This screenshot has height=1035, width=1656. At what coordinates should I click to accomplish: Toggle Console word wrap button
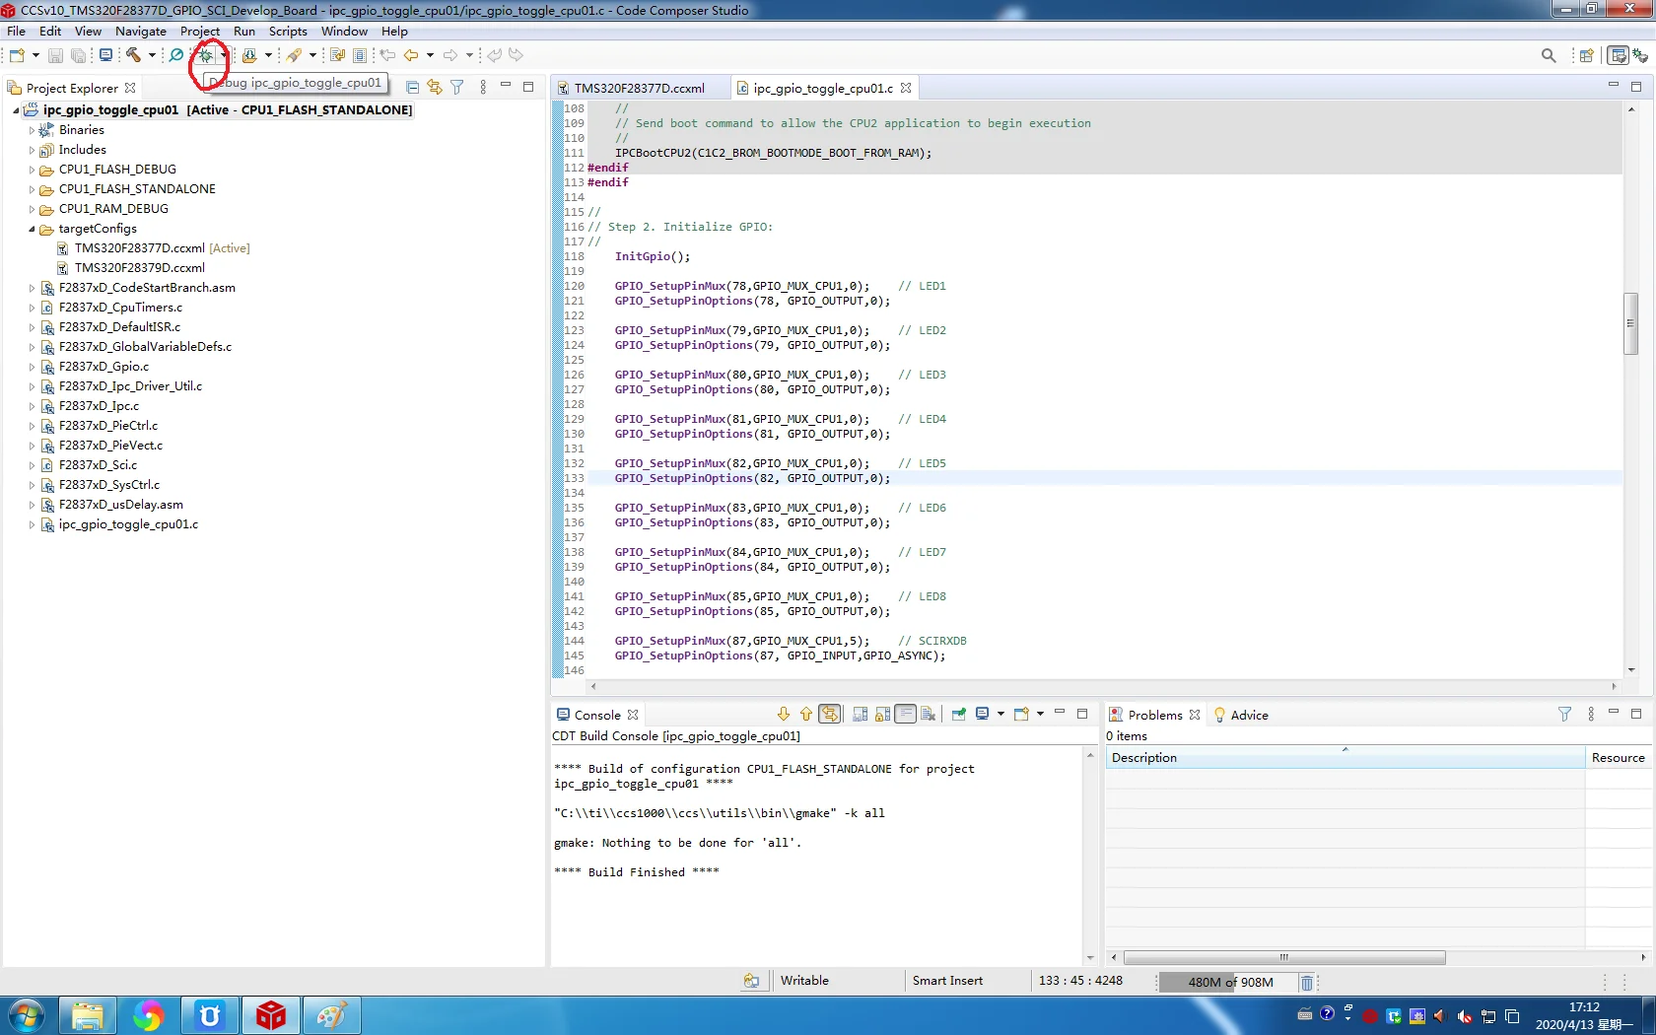pos(906,714)
